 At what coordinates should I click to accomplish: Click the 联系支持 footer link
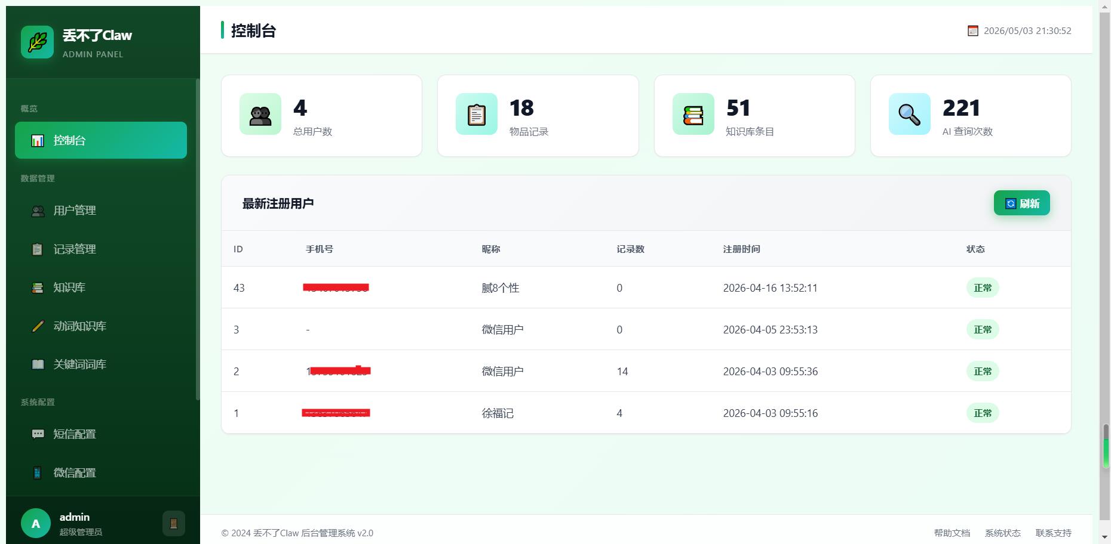pyautogui.click(x=1054, y=533)
